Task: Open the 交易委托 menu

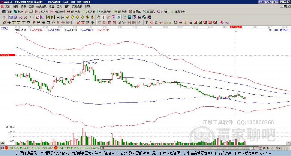Action: [77, 7]
